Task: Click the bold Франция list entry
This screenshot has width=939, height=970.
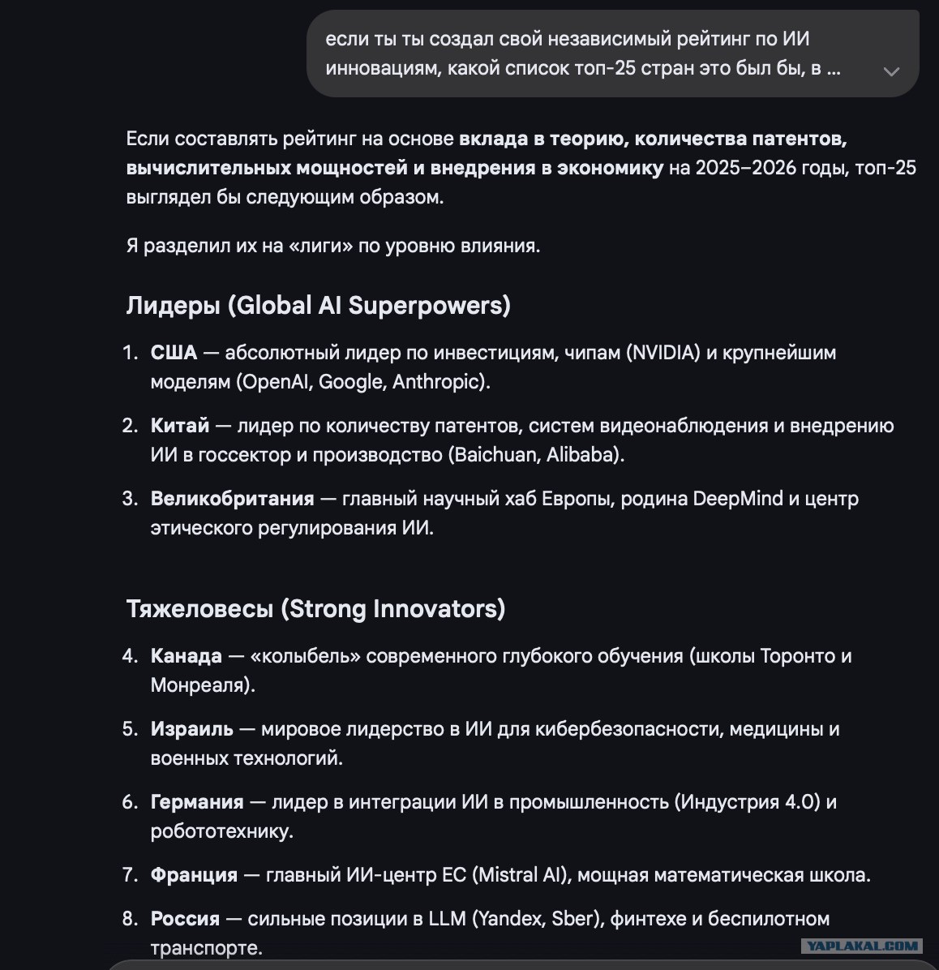Action: [194, 875]
